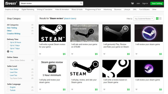Select All Categories in sidebar
Image resolution: width=168 pixels, height=94 pixels.
(x=13, y=25)
